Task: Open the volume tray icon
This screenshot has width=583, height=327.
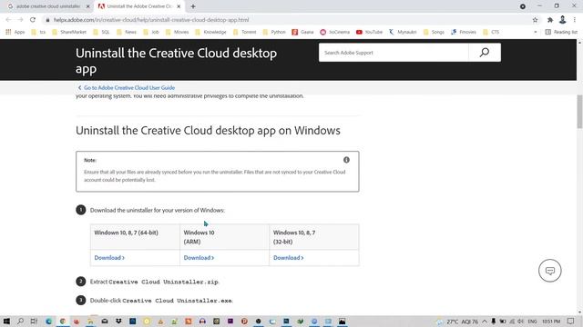Action: (x=520, y=321)
